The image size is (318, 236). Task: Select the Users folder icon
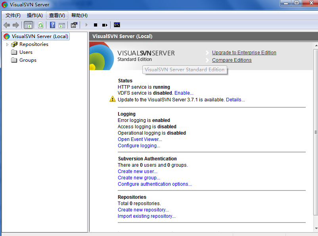coord(14,52)
